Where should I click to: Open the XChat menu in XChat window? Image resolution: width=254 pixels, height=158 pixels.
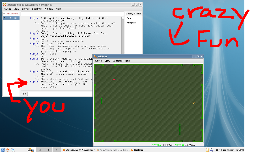coord(7,9)
